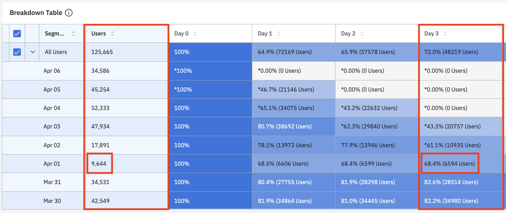Click the sort arrows in the Segment column header
Viewport: 506px width, 213px height.
point(73,34)
